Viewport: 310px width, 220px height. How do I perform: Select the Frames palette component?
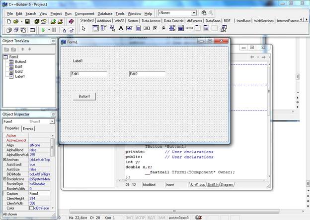pos(95,28)
